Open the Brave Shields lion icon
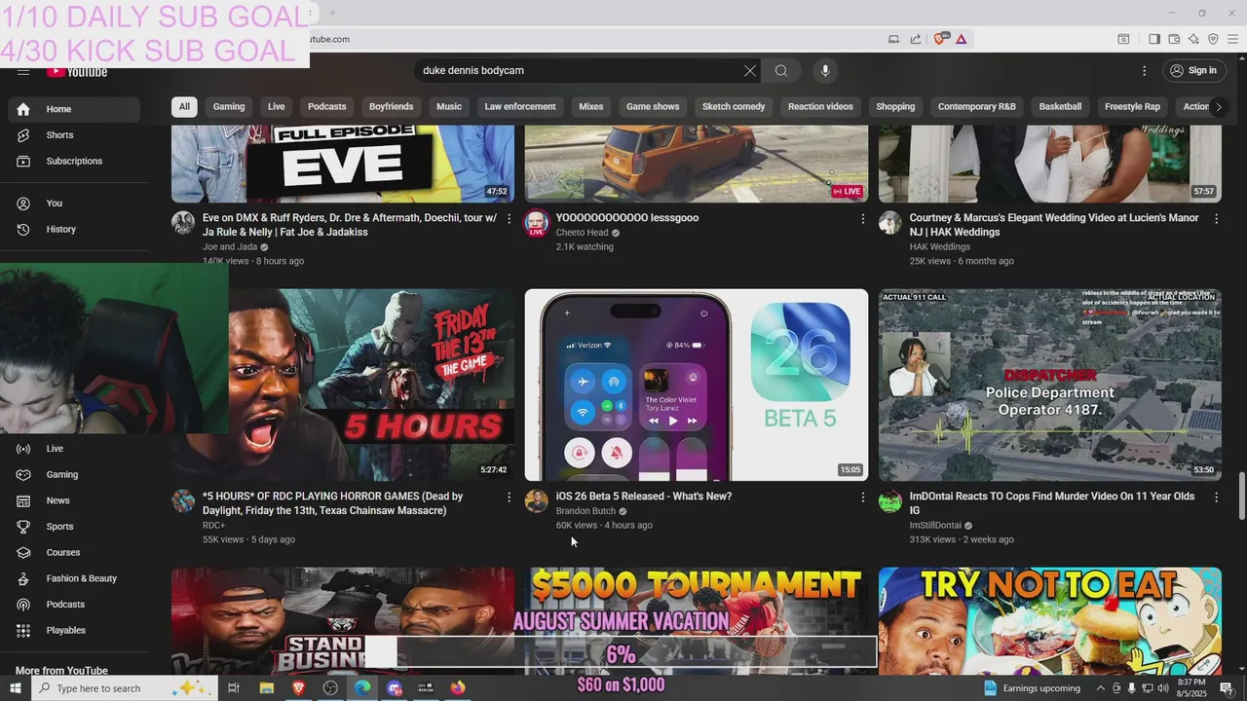The width and height of the screenshot is (1247, 701). click(x=940, y=39)
